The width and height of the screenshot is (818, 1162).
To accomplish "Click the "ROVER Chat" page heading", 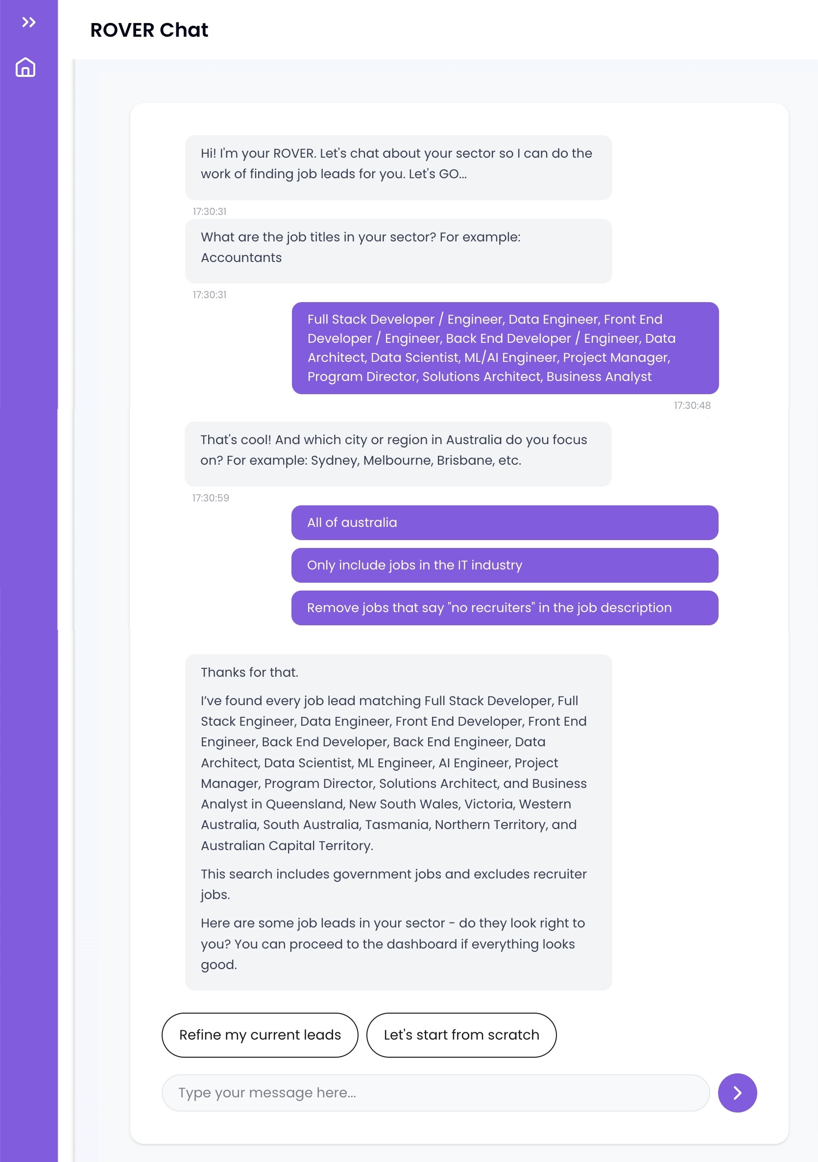I will (149, 30).
